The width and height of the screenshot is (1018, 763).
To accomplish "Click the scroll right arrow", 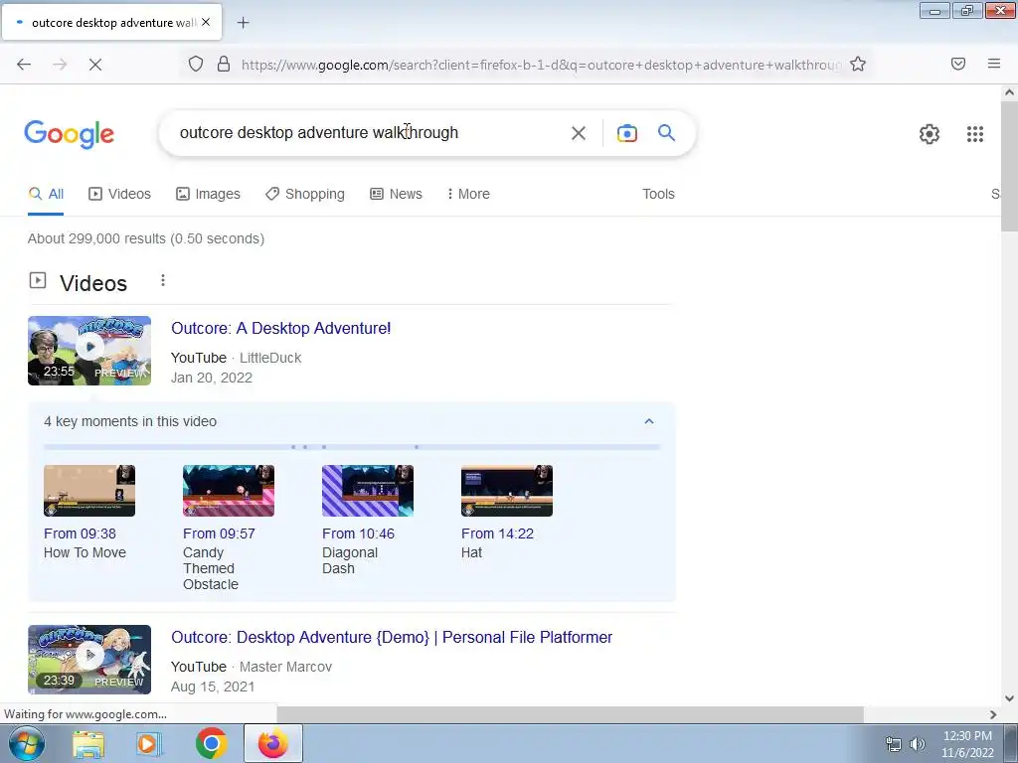I will pyautogui.click(x=993, y=714).
